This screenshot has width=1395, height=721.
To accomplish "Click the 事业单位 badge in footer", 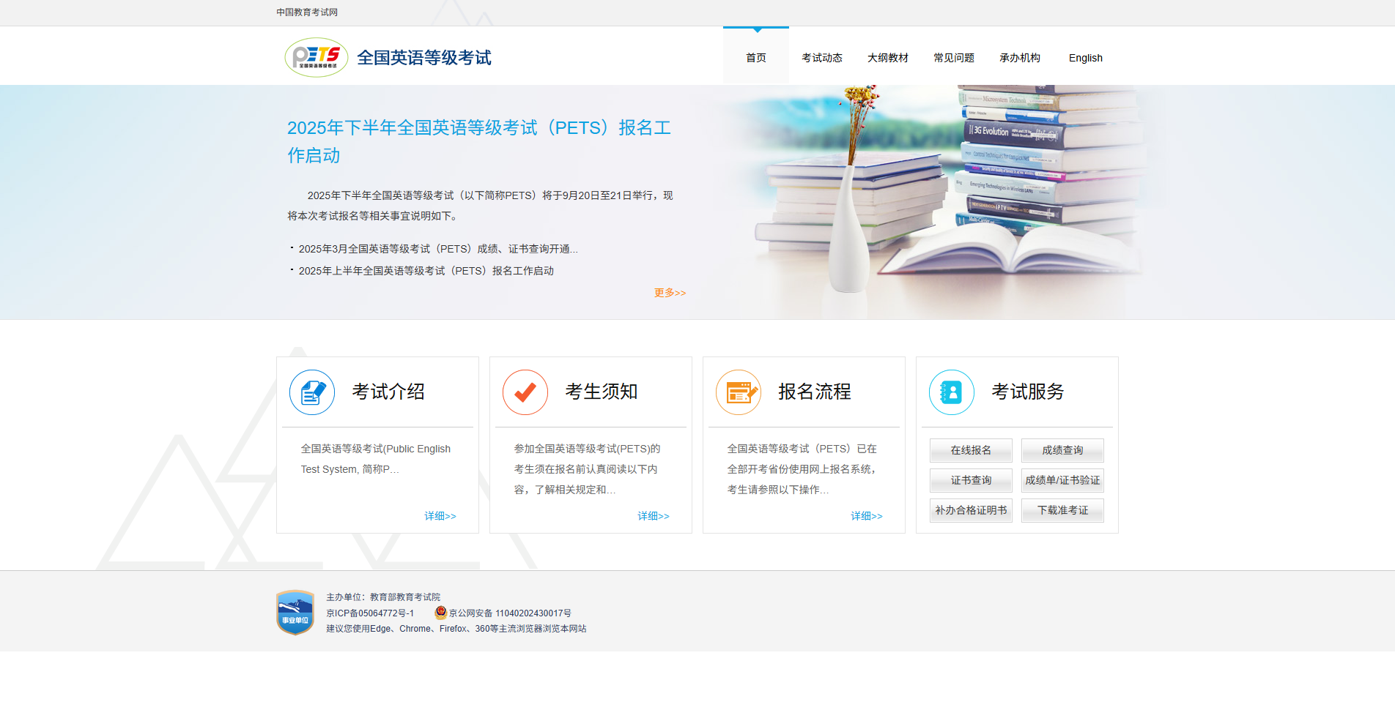I will 295,612.
